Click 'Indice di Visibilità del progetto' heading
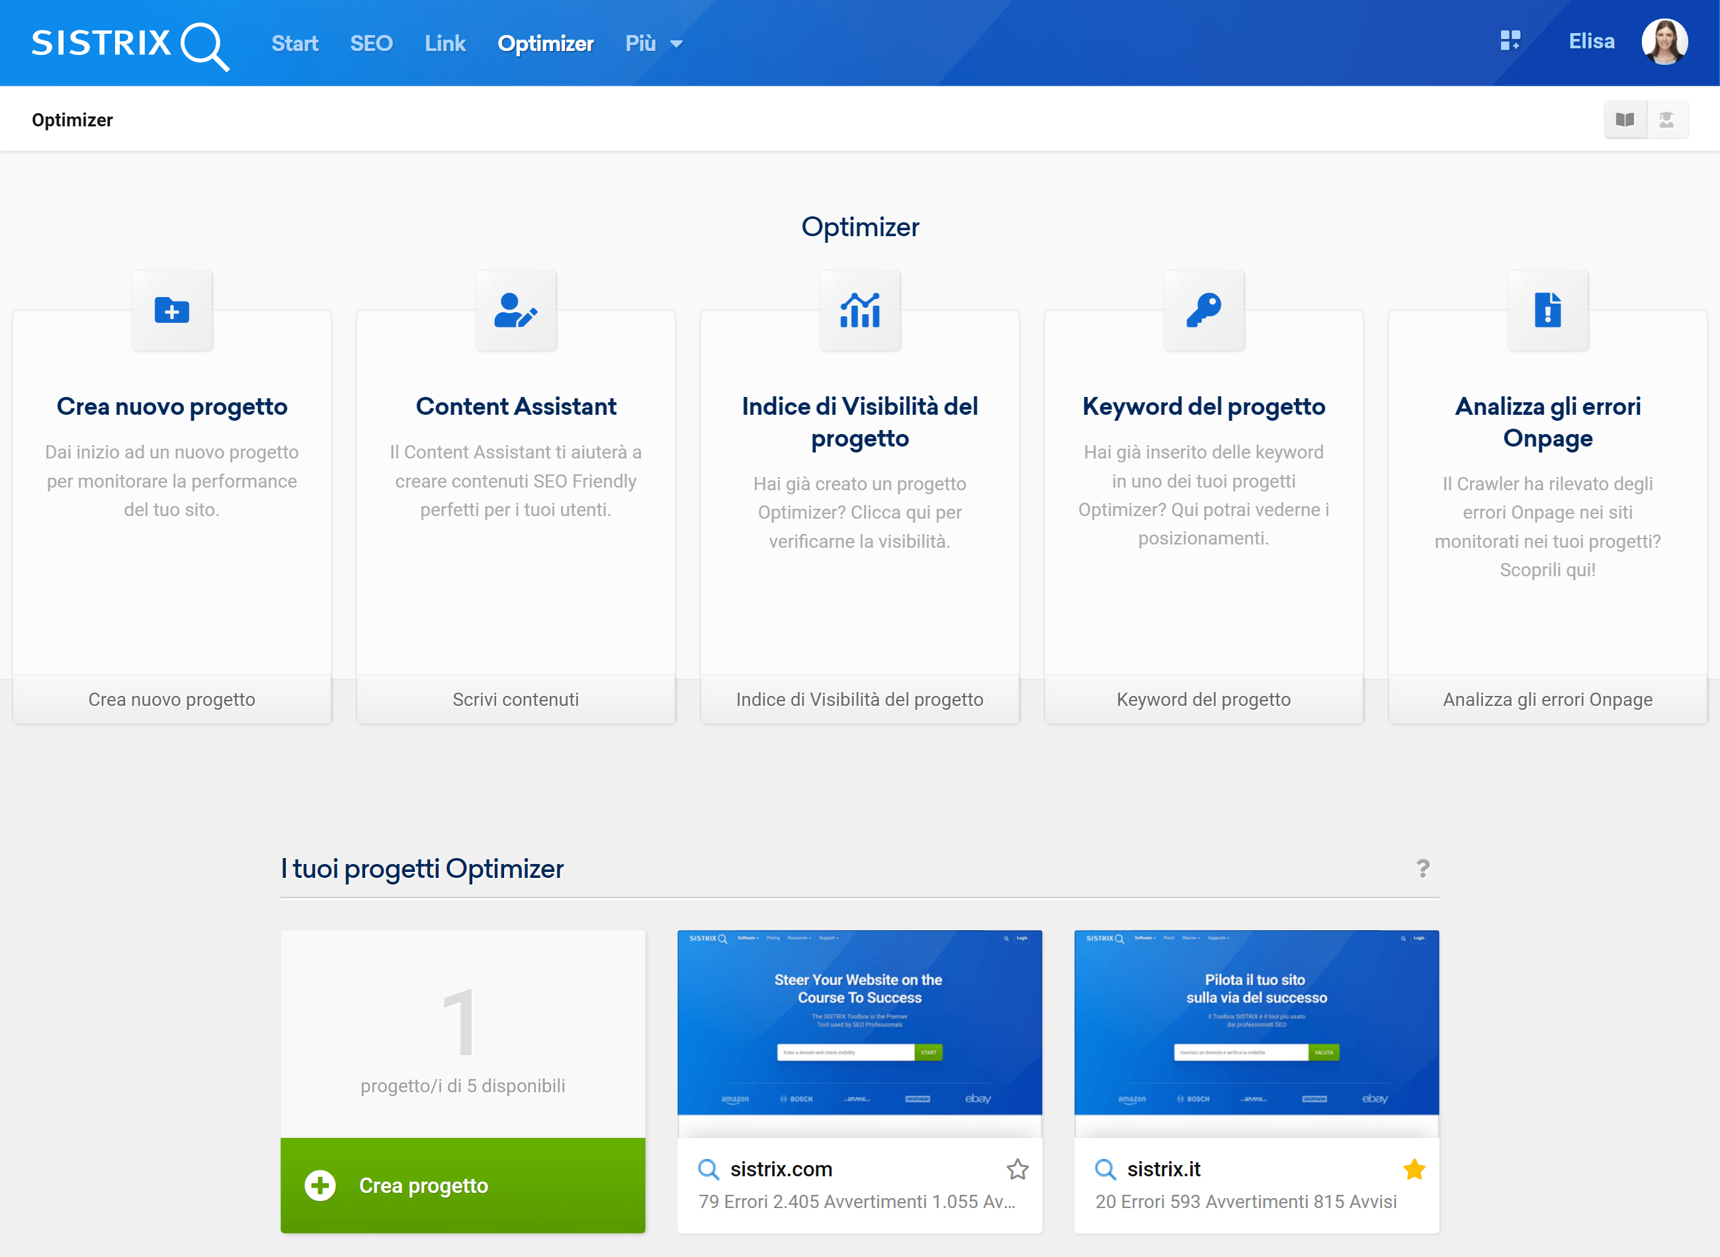 point(859,422)
